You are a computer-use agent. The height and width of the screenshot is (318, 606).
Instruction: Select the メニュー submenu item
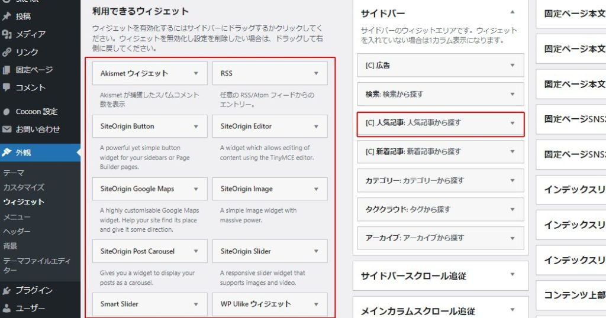(x=17, y=217)
